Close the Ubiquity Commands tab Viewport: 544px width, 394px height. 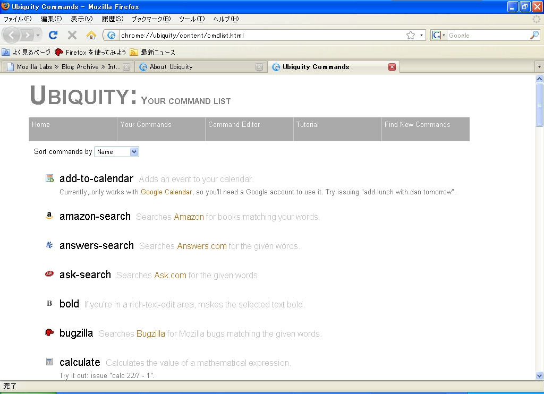click(x=392, y=67)
